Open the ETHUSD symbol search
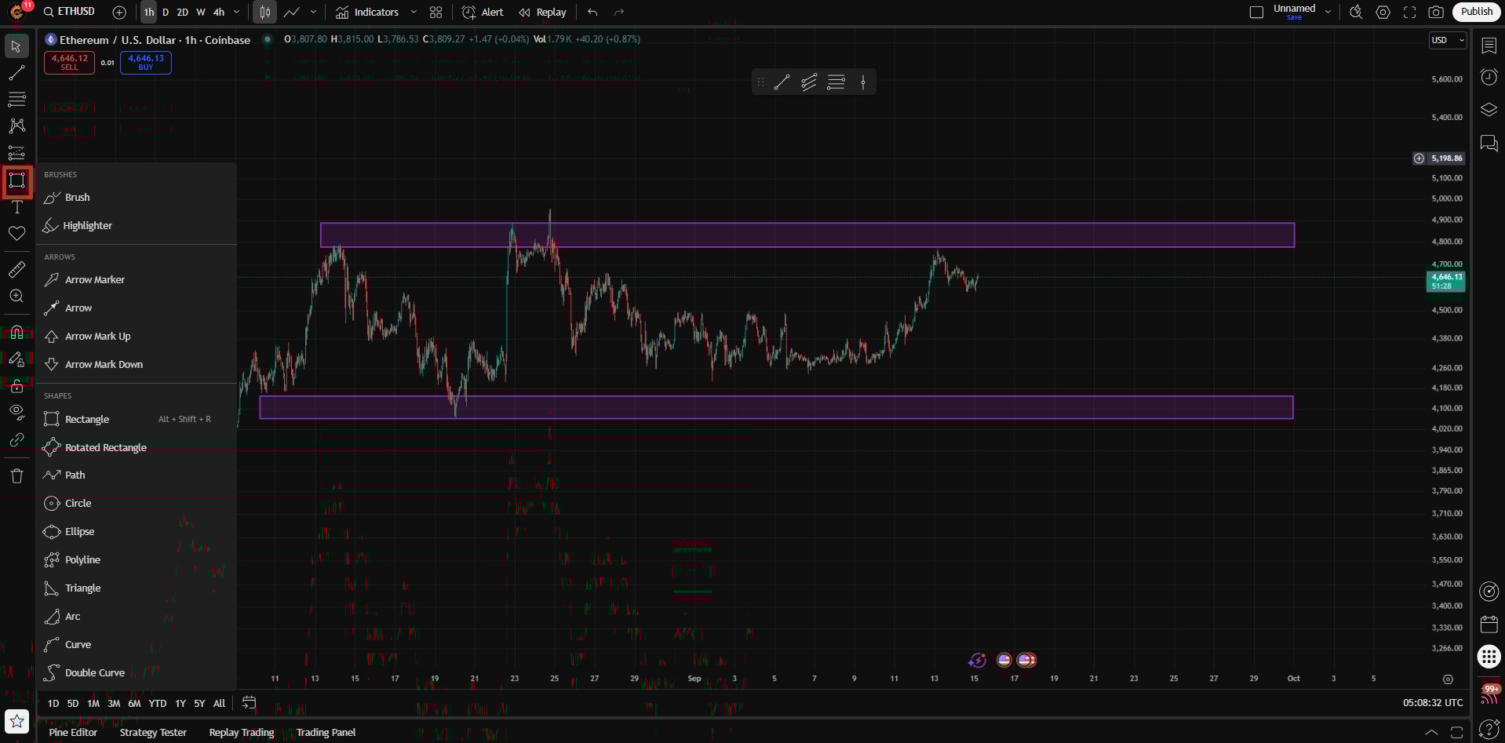 tap(69, 12)
